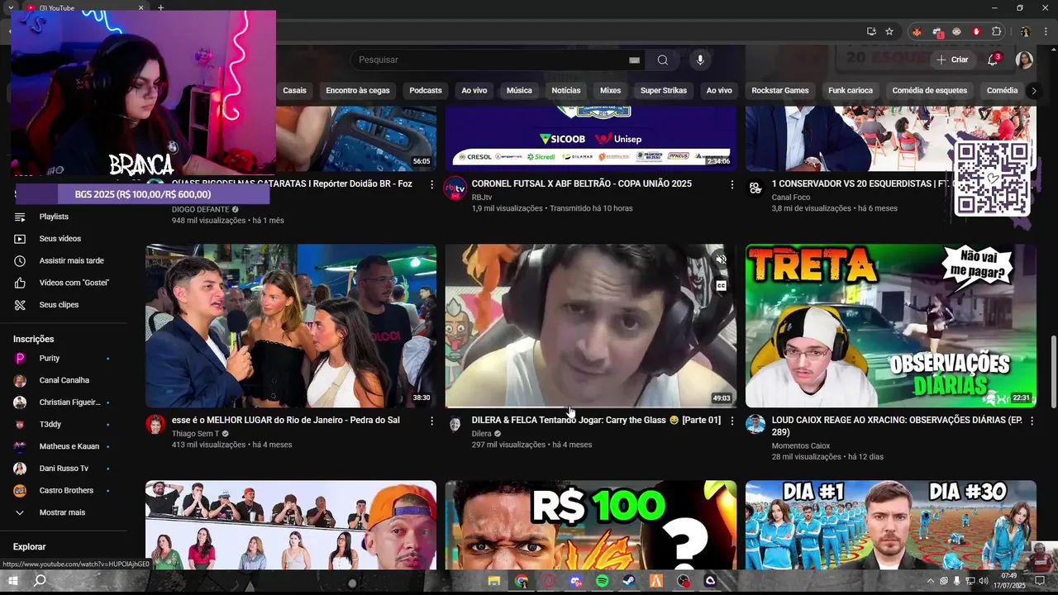This screenshot has height=595, width=1058.
Task: Open OBS Studio from the taskbar
Action: pos(684,581)
